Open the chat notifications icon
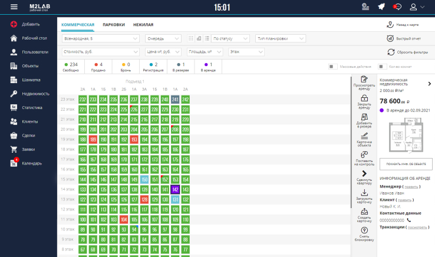435x257 pixels. coord(397,7)
